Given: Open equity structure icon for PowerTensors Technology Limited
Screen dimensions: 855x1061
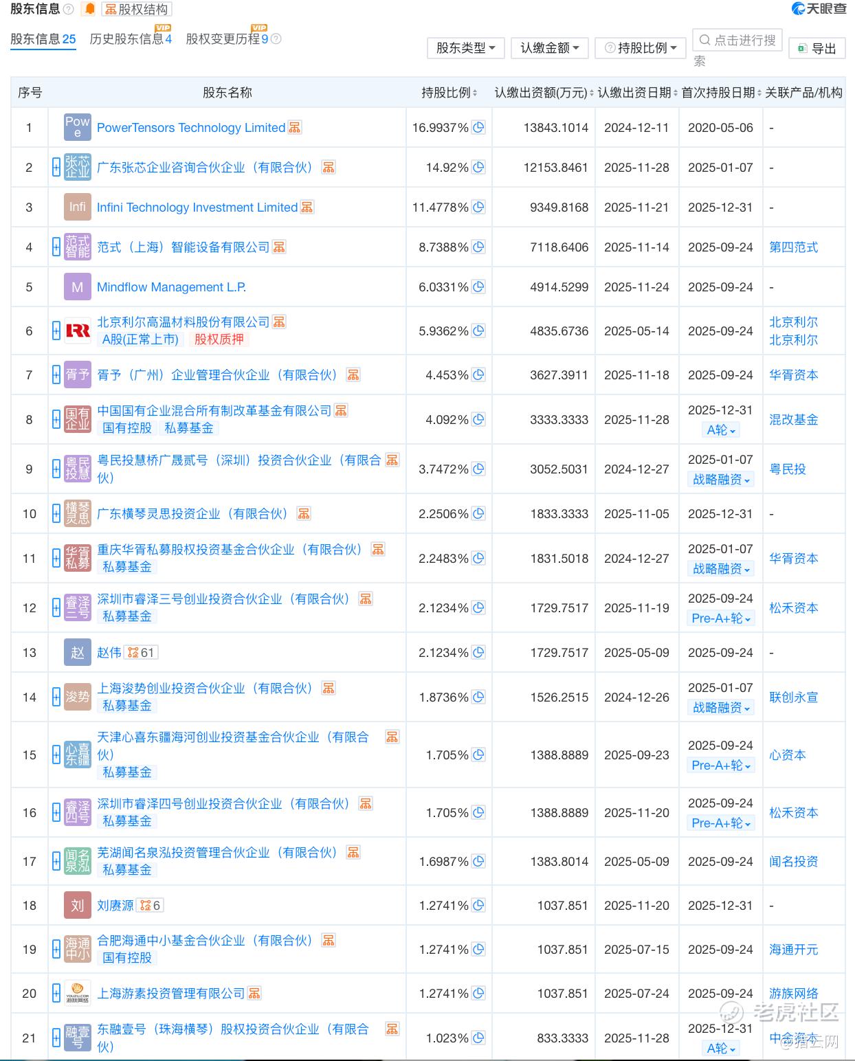Looking at the screenshot, I should coord(295,128).
